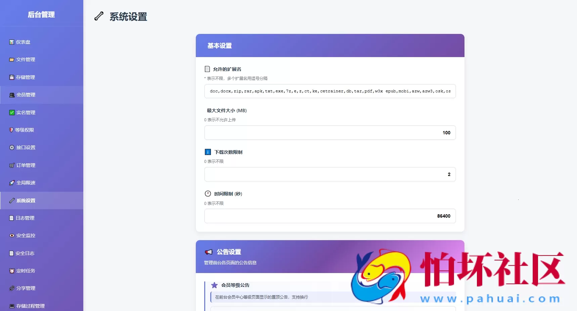Click the star icon next to 会员等级公告
The width and height of the screenshot is (577, 311).
[x=215, y=285]
